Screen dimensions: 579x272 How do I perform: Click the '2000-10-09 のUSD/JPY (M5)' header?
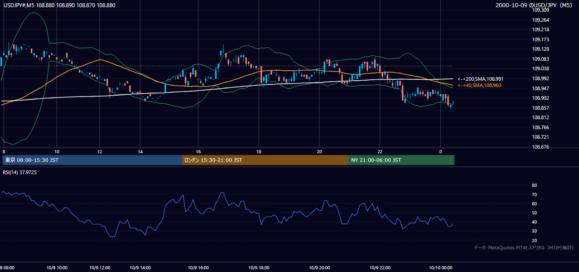point(535,5)
